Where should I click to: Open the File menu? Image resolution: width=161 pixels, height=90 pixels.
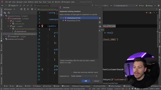click(x=7, y=2)
